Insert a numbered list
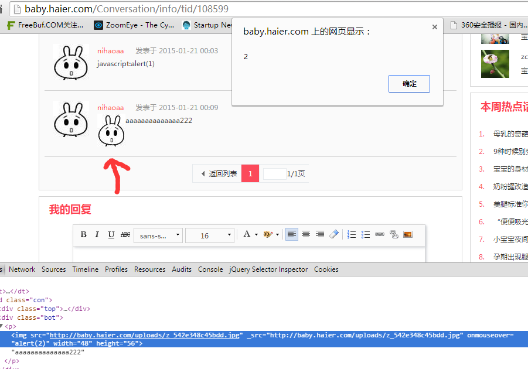 [352, 235]
